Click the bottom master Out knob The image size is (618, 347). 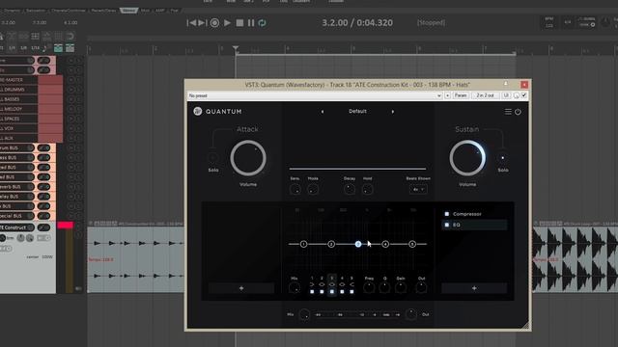click(411, 314)
